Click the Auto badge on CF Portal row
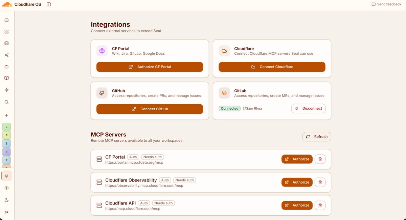 click(133, 157)
